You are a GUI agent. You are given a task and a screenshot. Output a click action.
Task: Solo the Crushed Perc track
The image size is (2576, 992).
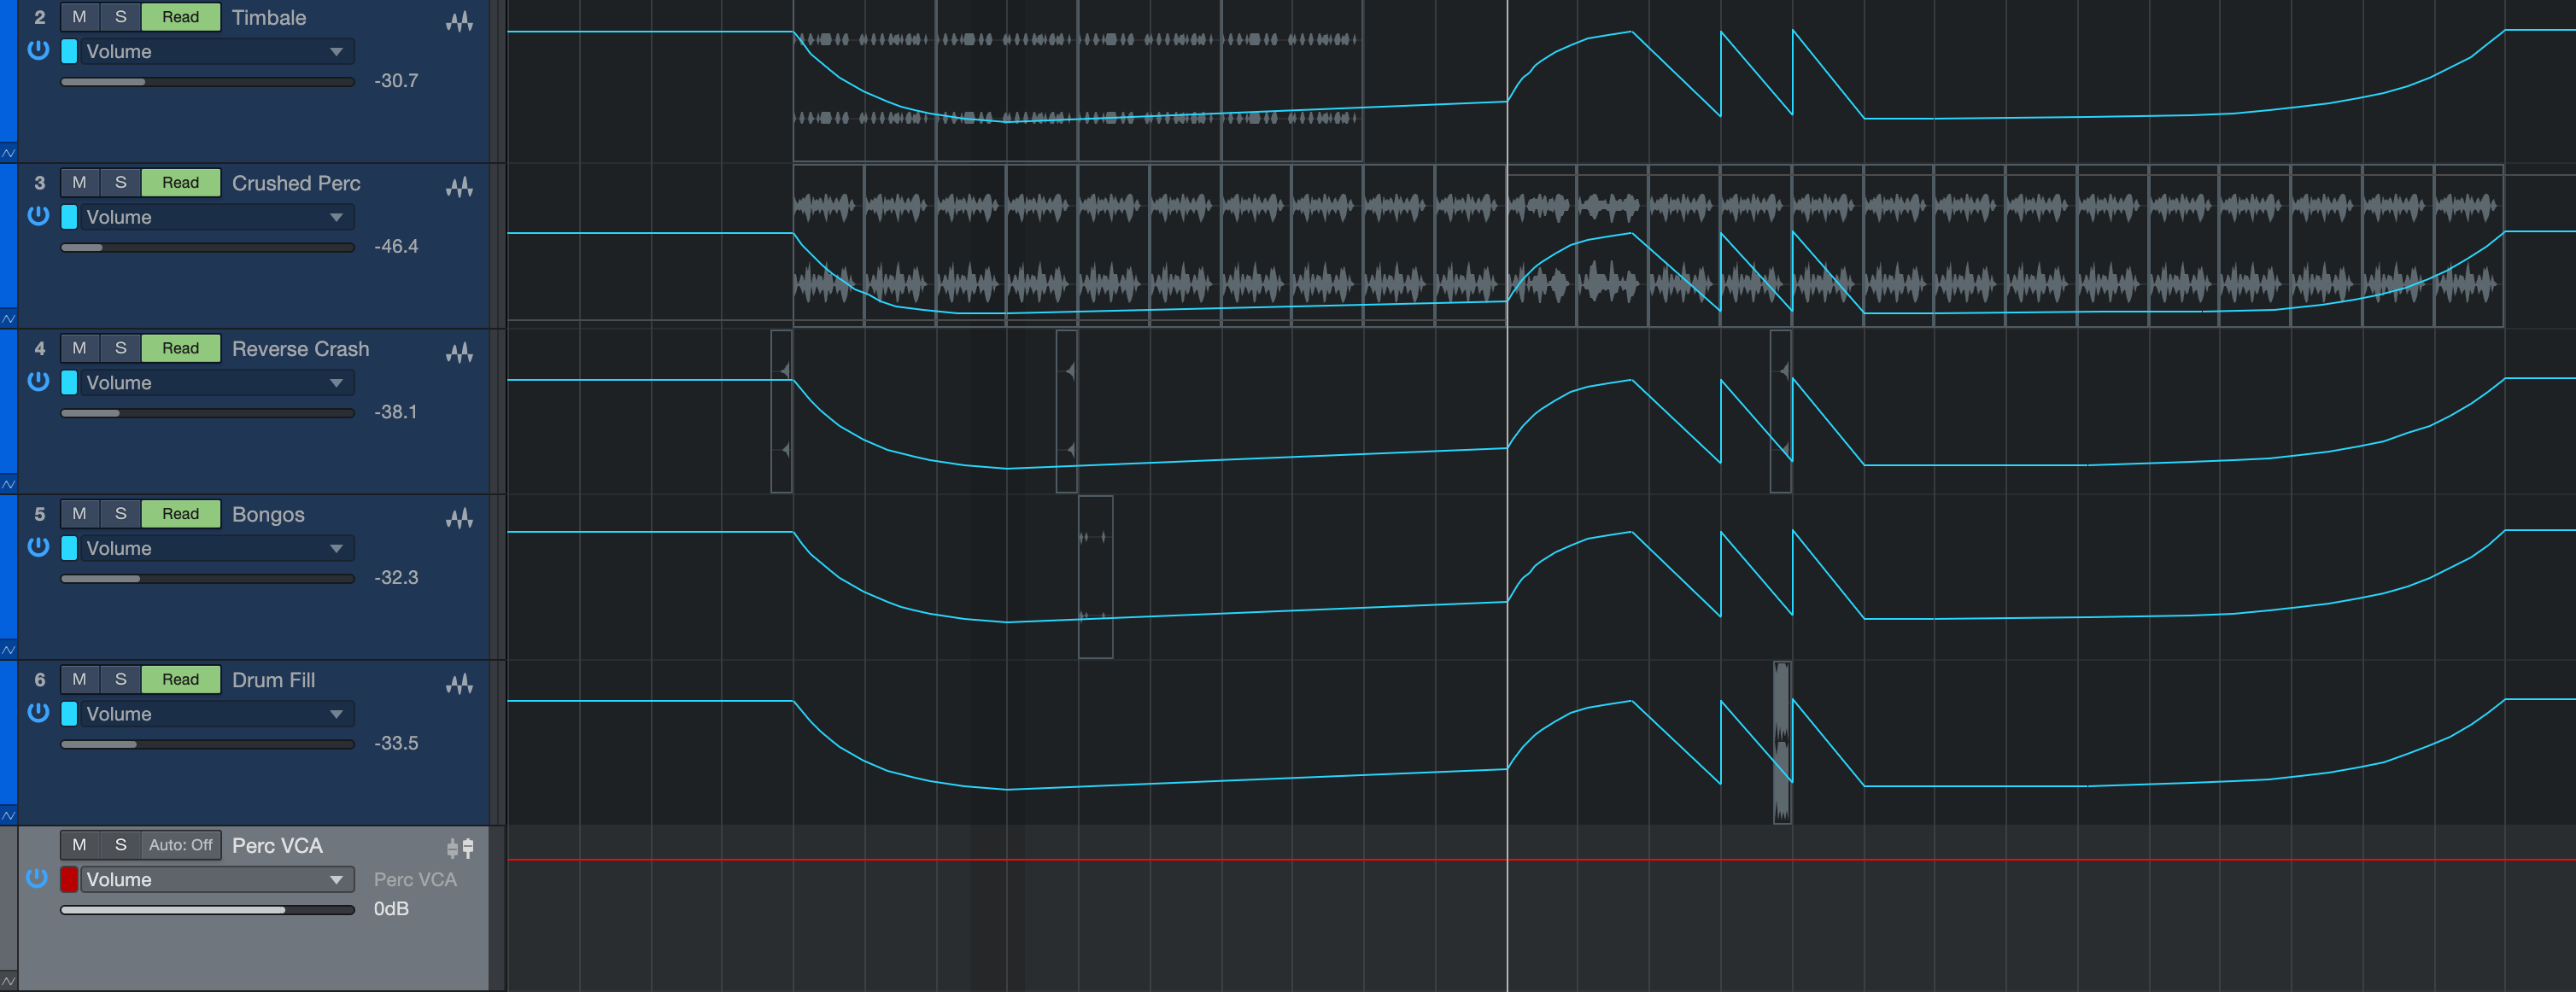tap(121, 182)
